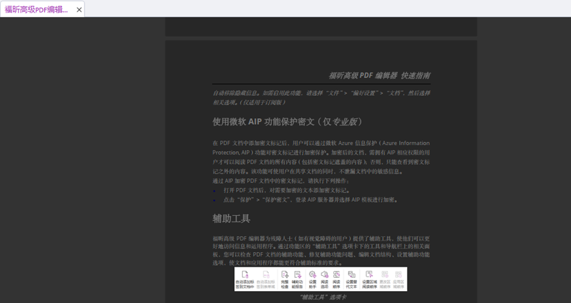
Task: Switch to the 福昕高级PDF编辑 document tab
Action: coord(36,9)
